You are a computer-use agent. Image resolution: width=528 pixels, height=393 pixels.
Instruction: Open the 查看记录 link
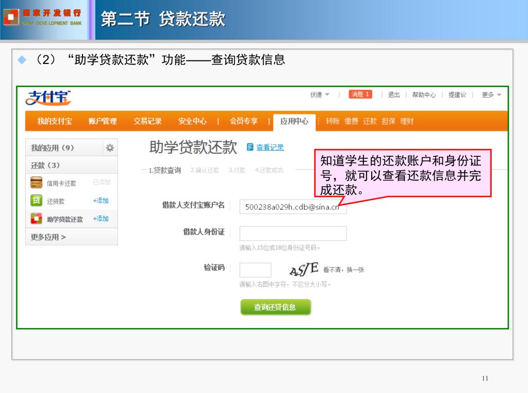(x=270, y=148)
